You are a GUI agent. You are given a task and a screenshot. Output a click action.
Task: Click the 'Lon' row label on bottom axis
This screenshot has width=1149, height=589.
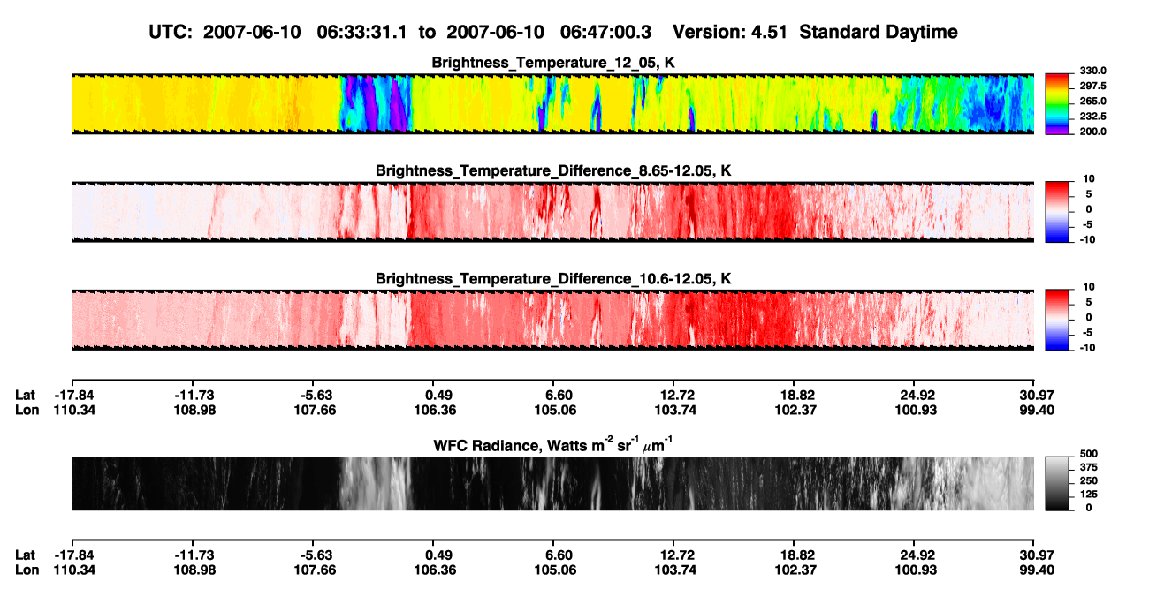[x=26, y=570]
